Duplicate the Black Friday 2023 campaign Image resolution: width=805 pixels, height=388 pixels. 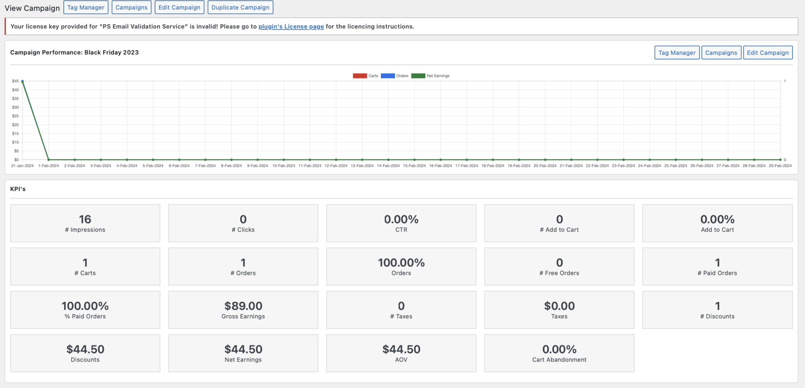(x=240, y=7)
